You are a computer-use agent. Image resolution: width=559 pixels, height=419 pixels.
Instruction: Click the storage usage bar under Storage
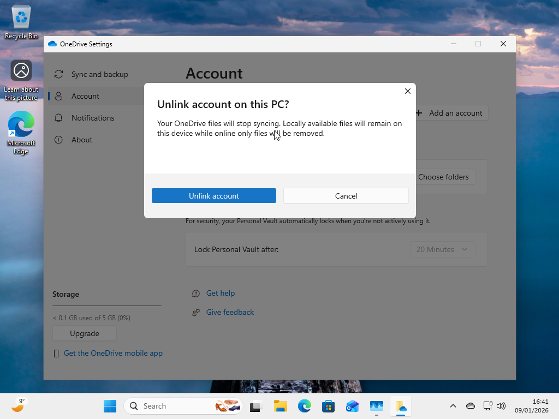click(x=106, y=307)
